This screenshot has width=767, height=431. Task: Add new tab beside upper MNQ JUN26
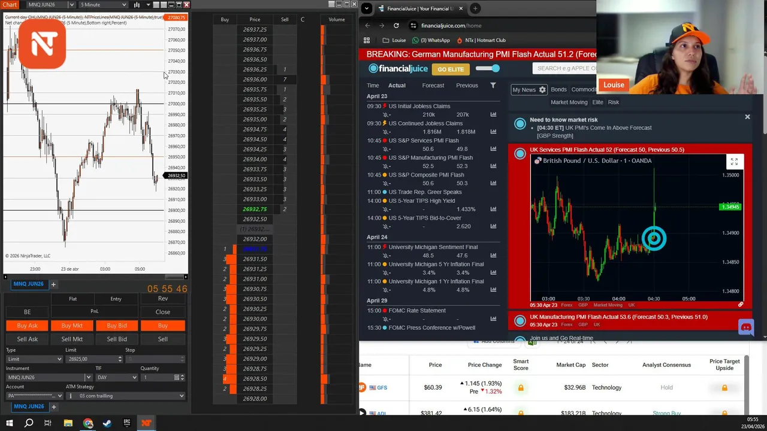53,284
